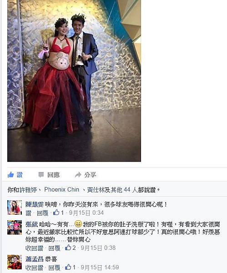Screen dimensions: 227x273
Task: Toggle 收回讚 on 蕭孟昌's comment
Action: (x=34, y=268)
